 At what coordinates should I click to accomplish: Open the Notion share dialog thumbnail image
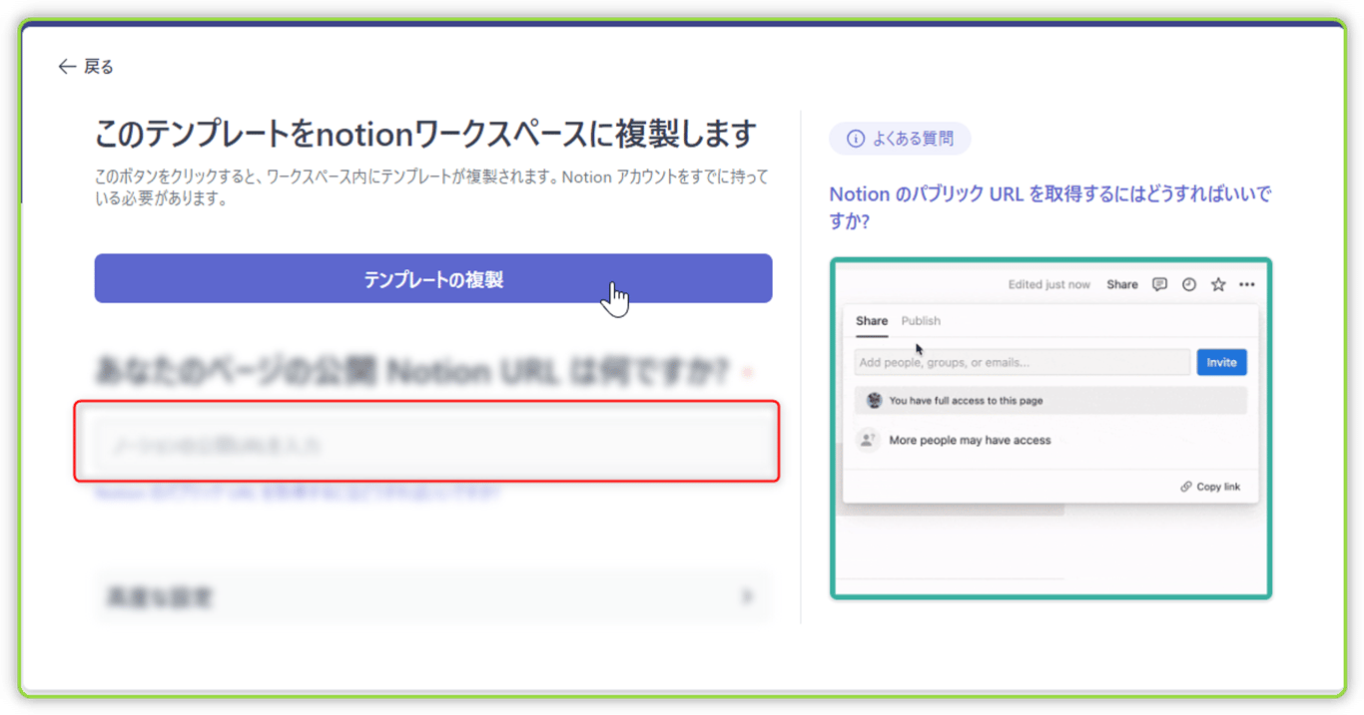1050,429
